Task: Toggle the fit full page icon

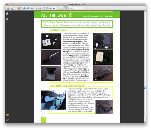Action: click(66, 8)
